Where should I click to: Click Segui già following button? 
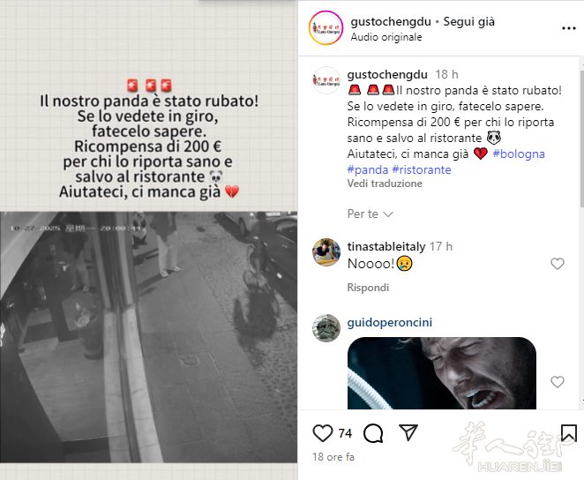click(x=469, y=21)
